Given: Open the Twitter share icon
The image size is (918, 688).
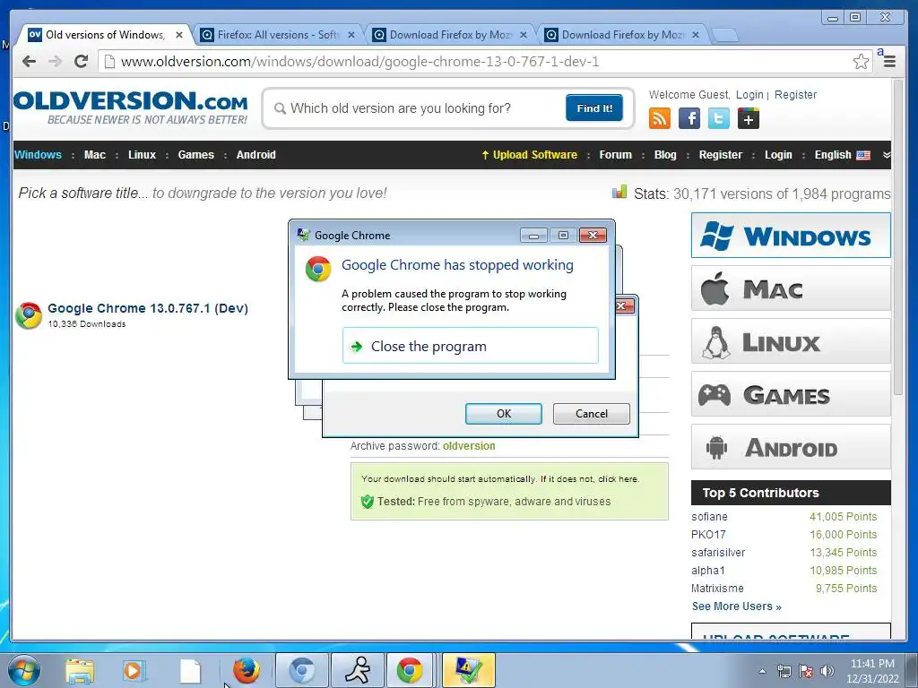Looking at the screenshot, I should [x=718, y=119].
